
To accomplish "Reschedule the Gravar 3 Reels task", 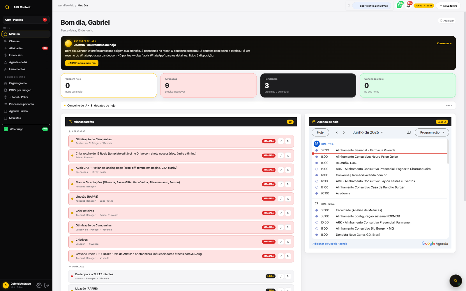I will [288, 256].
